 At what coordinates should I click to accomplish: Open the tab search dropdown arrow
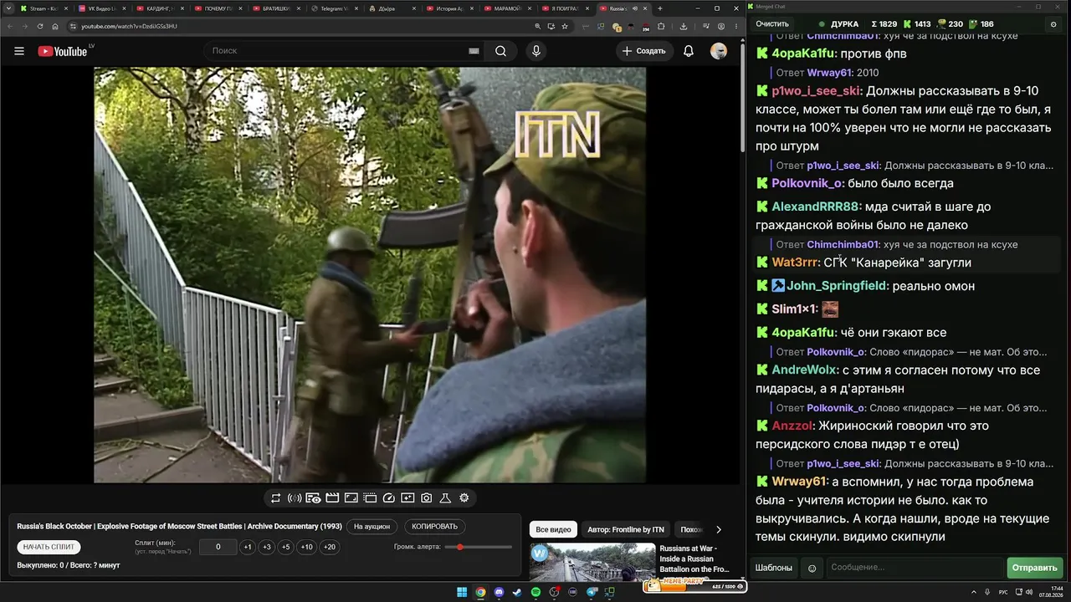[8, 8]
